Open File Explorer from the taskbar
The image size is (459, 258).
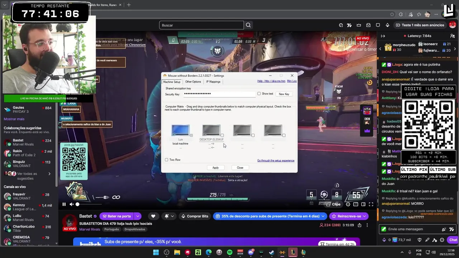(x=177, y=252)
